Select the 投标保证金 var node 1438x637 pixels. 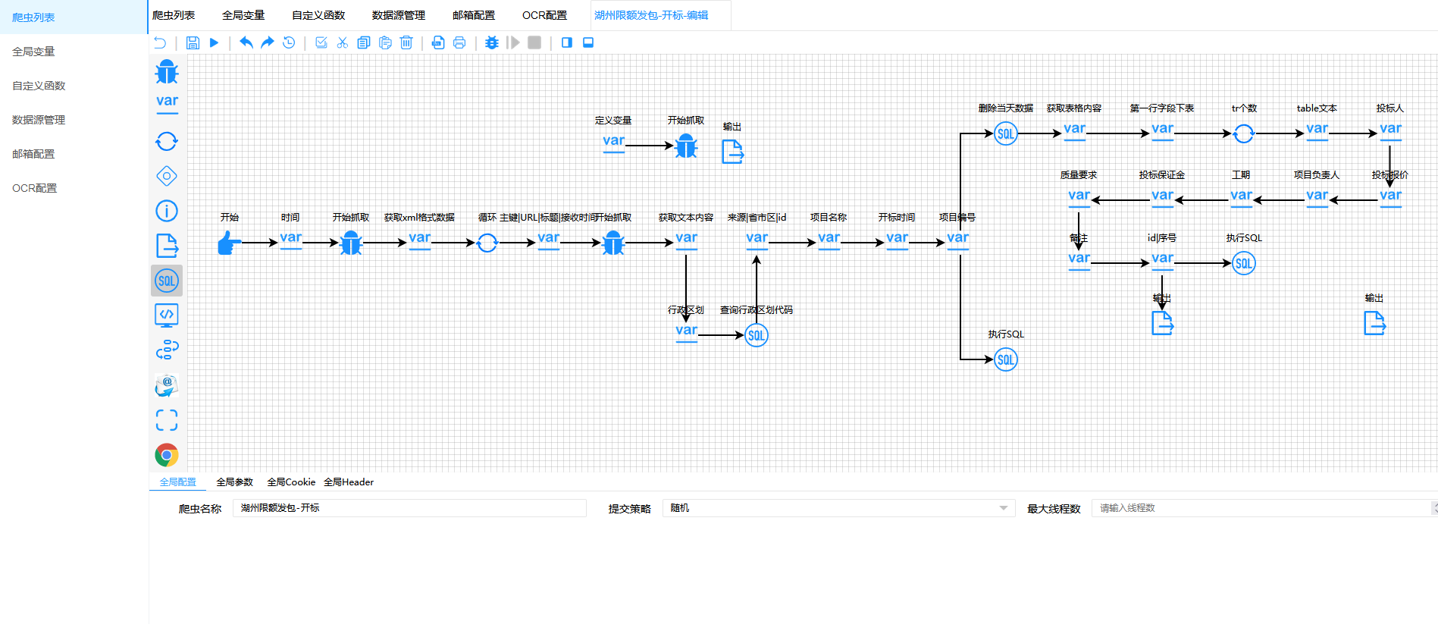pos(1163,197)
